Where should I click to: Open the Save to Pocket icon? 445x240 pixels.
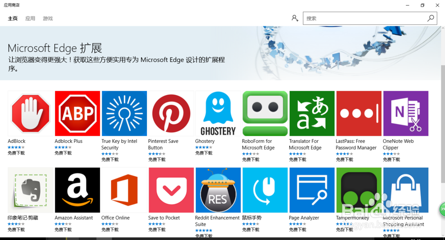click(171, 190)
